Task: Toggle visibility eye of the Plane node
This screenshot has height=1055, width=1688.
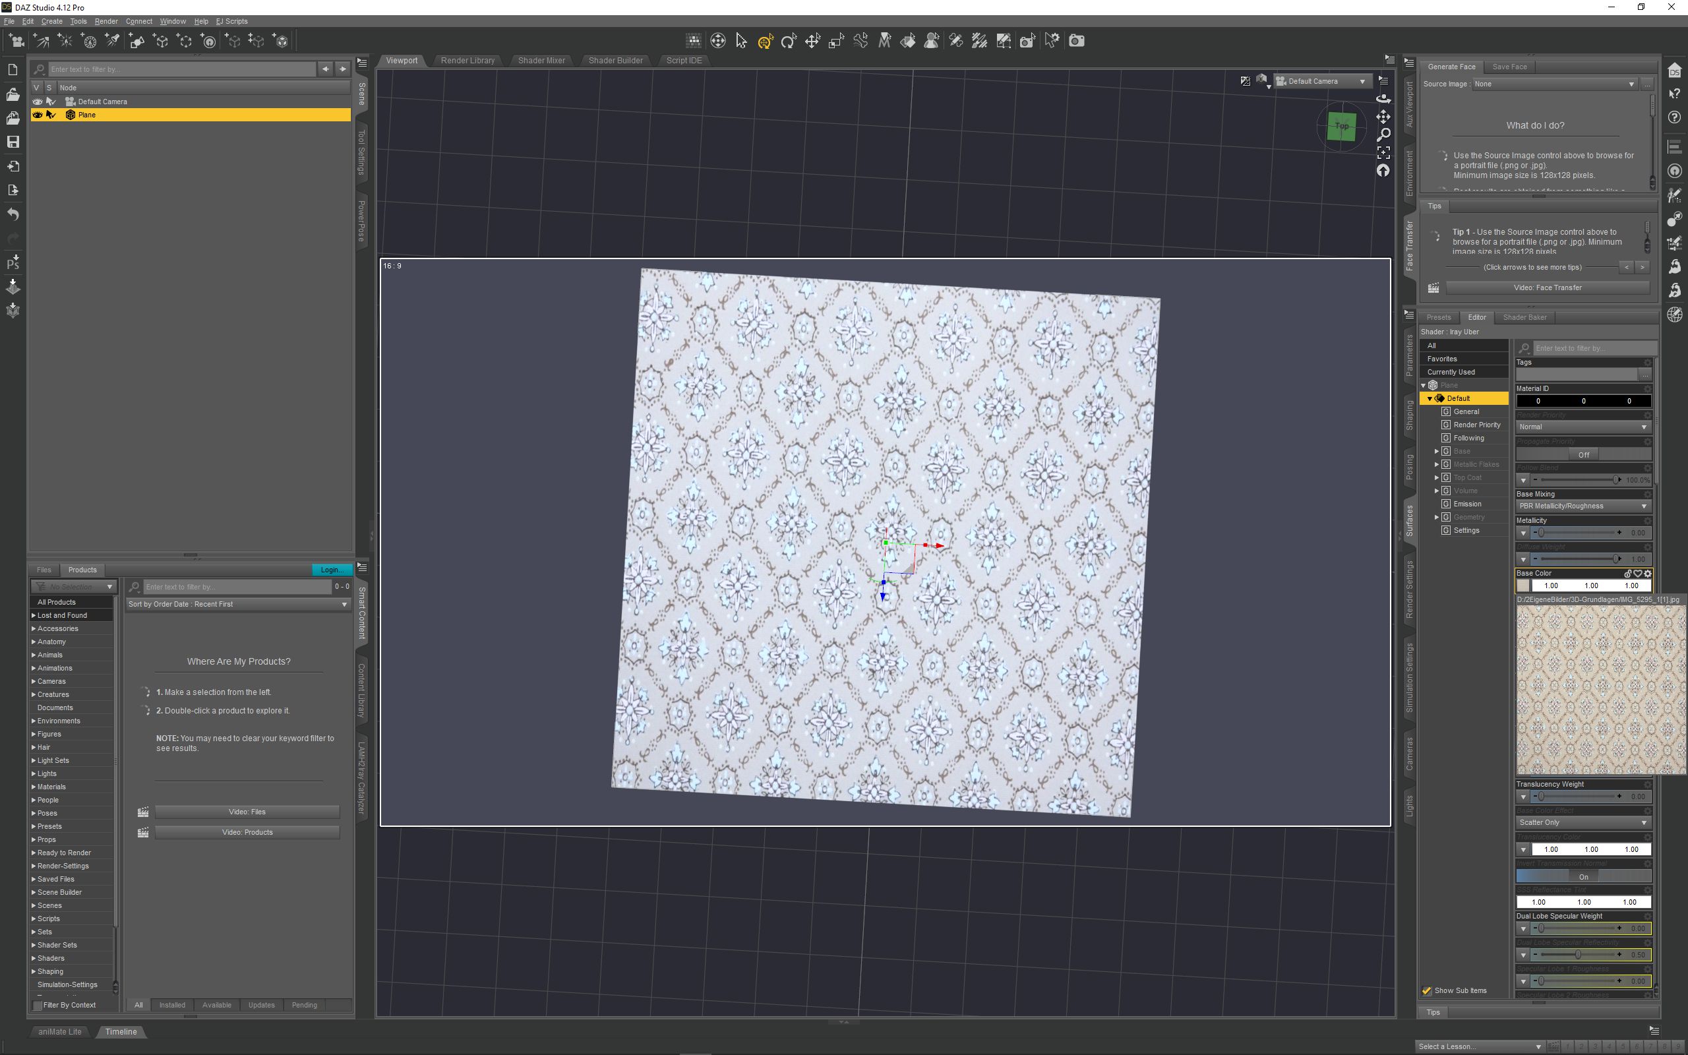Action: click(38, 115)
